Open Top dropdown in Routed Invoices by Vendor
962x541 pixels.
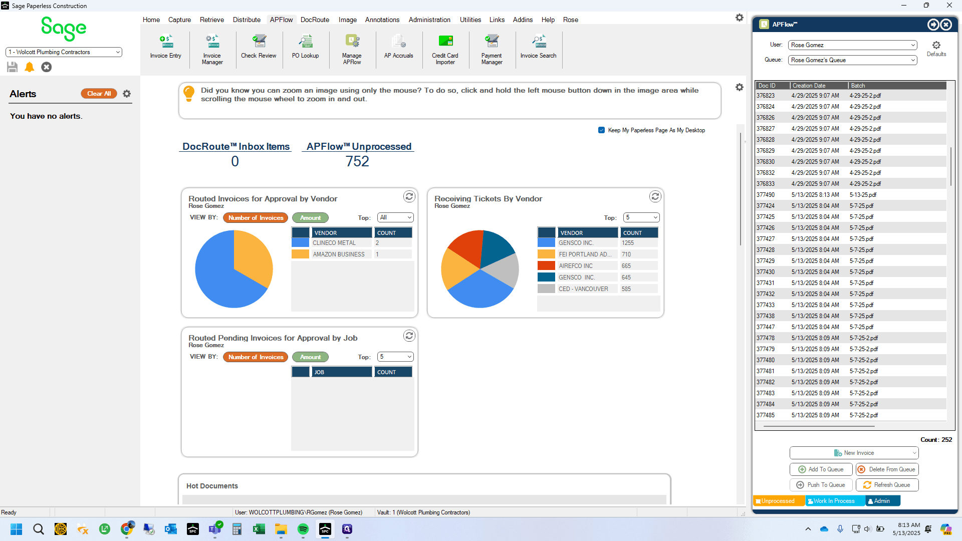pyautogui.click(x=395, y=217)
